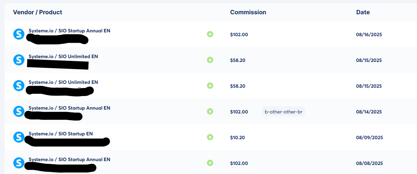Click the green status icon next to $10.20
The width and height of the screenshot is (417, 174).
click(210, 137)
